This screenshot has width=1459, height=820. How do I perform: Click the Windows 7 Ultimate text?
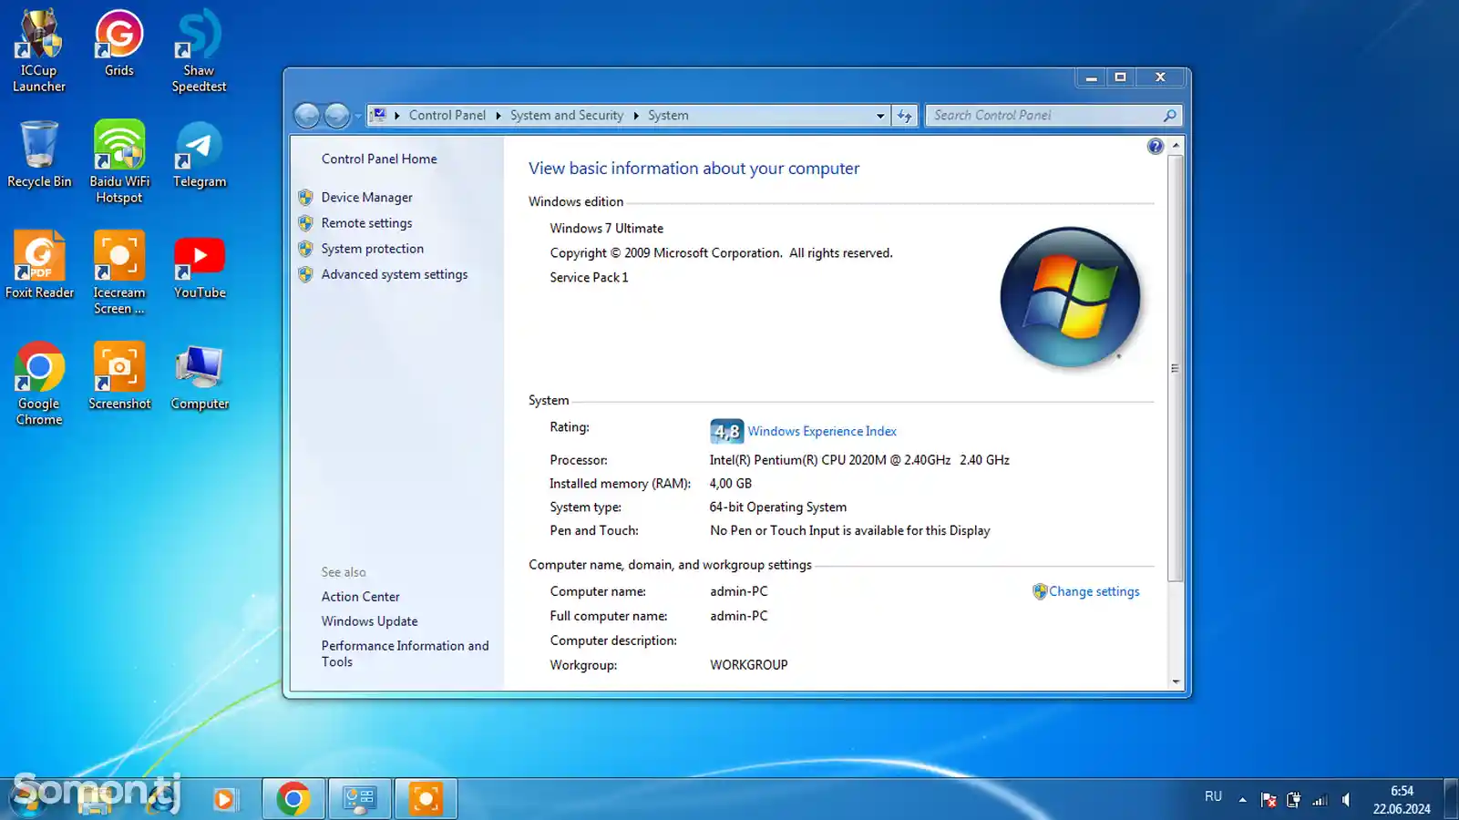click(x=606, y=229)
